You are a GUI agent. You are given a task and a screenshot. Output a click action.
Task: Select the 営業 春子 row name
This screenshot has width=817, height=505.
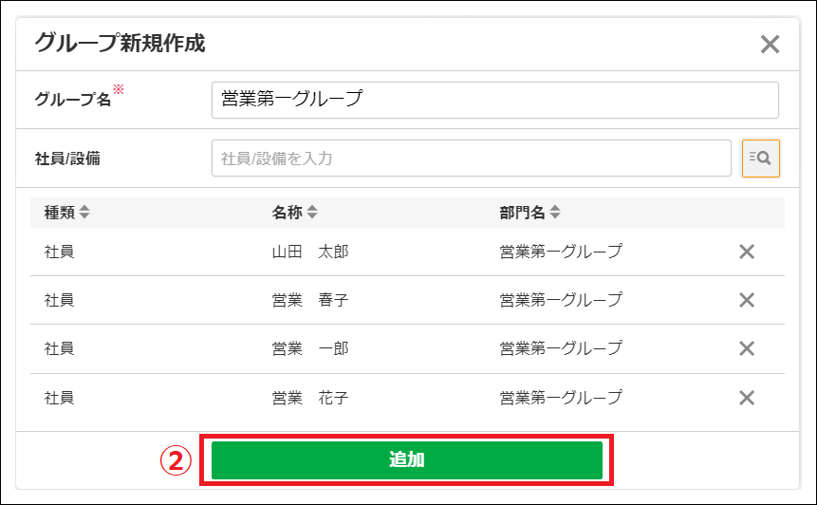(x=310, y=300)
